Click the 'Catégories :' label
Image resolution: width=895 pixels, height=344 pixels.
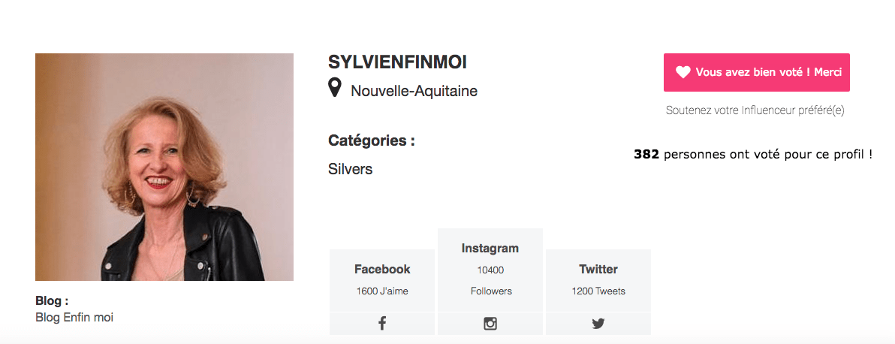[x=372, y=140]
